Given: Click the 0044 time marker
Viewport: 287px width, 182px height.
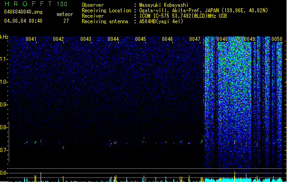Looking at the screenshot, I should pos(113,39).
